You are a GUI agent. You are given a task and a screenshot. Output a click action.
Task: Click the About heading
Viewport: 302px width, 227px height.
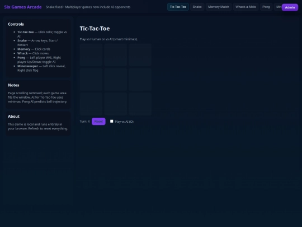(13, 117)
